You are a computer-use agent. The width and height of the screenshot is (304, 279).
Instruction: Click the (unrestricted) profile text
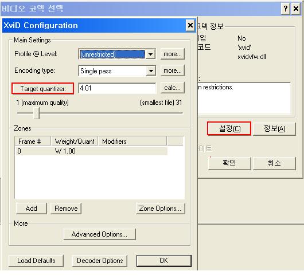coord(98,54)
